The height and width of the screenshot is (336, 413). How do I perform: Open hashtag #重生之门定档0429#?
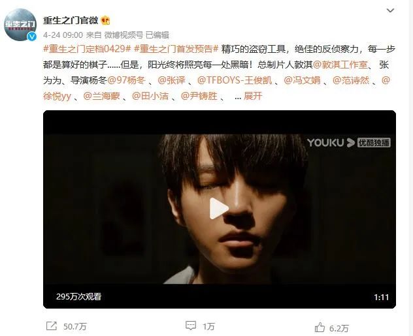click(87, 49)
